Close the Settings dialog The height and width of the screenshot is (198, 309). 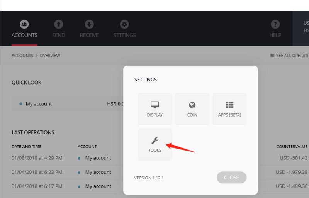coord(231,178)
